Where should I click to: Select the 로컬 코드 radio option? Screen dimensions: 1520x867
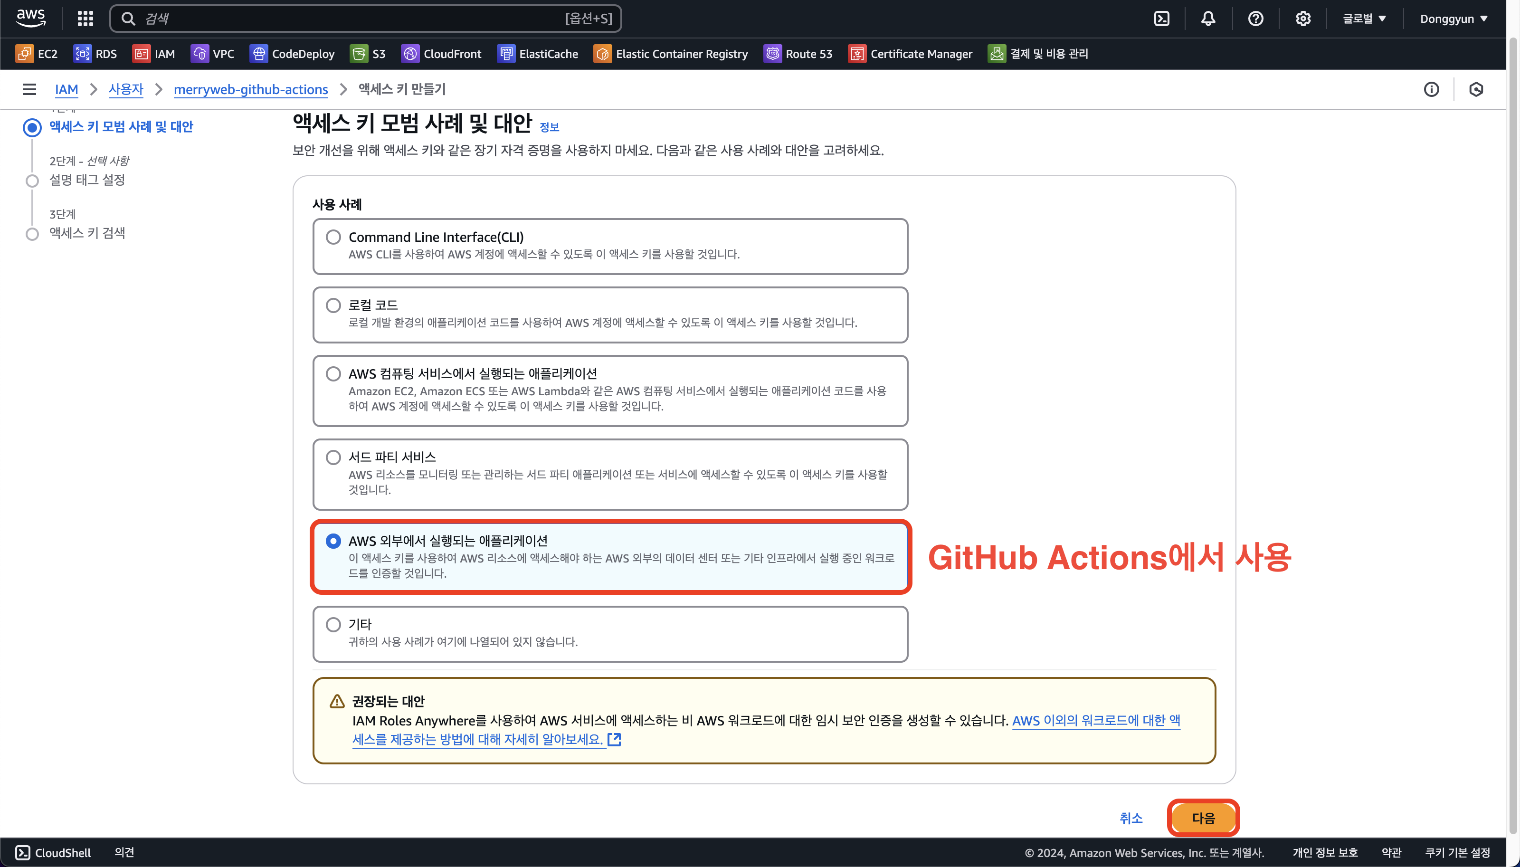[333, 305]
